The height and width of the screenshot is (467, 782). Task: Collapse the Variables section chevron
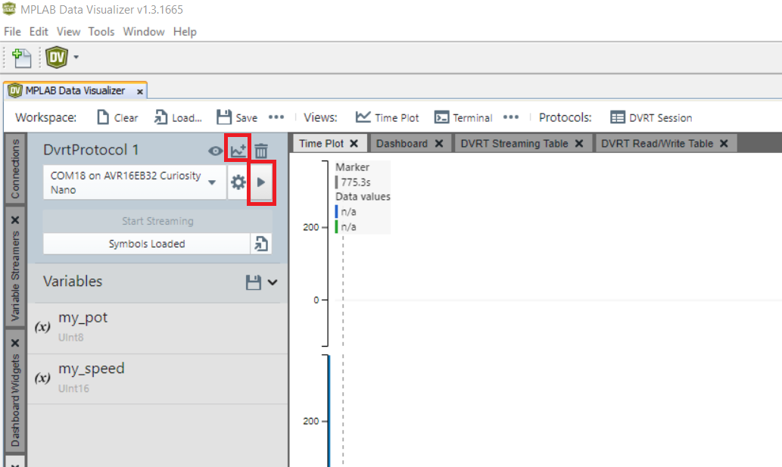pos(273,282)
